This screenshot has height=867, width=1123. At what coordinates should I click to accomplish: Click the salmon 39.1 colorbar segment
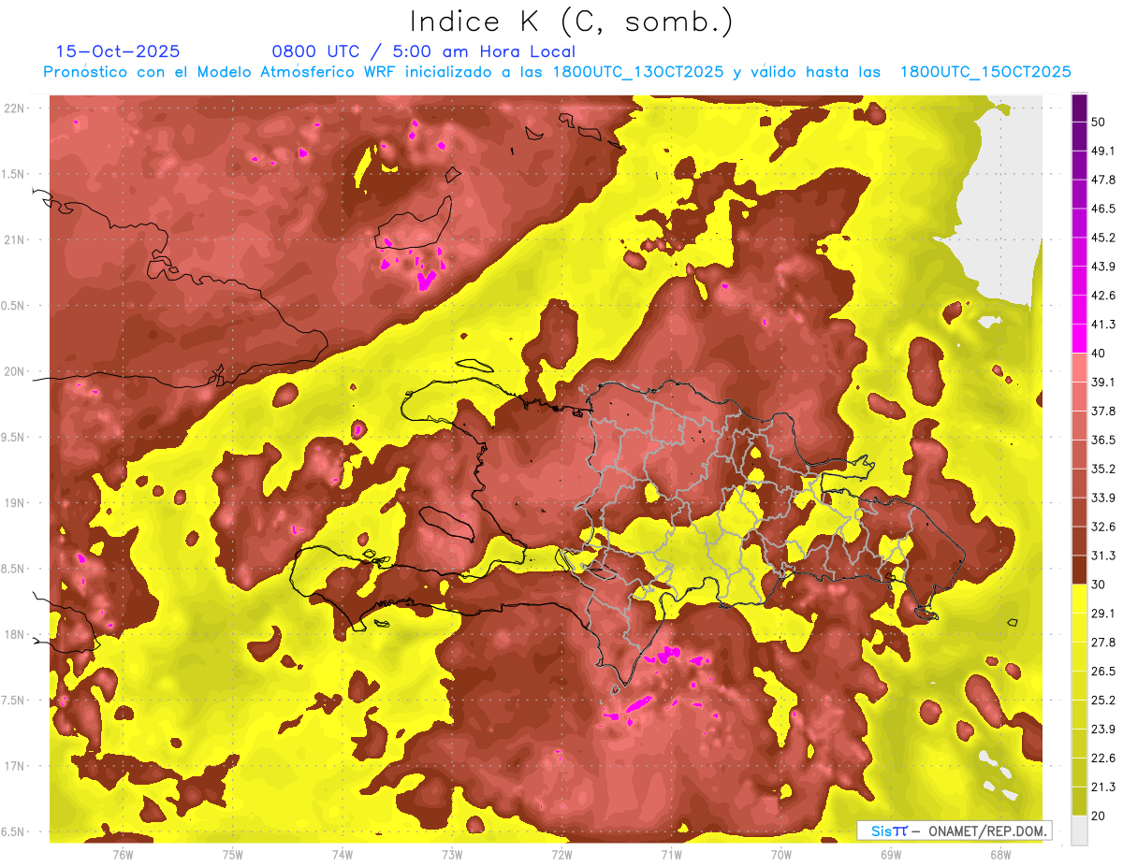(1079, 367)
